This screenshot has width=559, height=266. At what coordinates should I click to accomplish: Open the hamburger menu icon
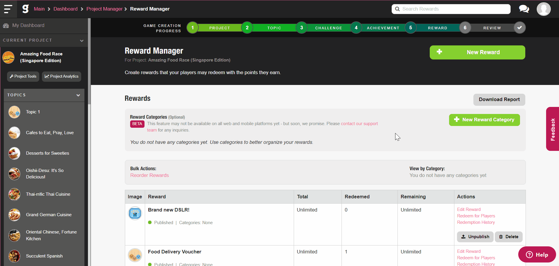[x=8, y=9]
